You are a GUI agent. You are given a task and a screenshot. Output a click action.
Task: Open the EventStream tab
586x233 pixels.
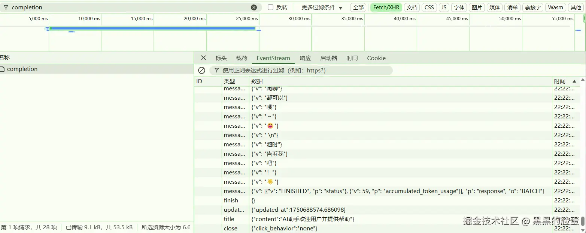click(x=273, y=58)
